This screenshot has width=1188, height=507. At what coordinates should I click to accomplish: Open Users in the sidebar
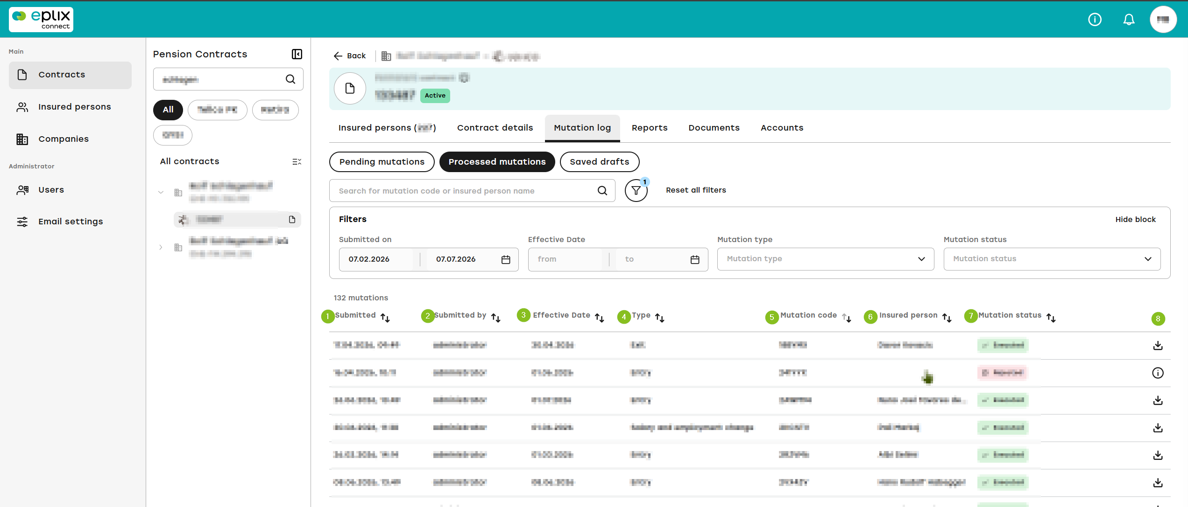[x=70, y=190]
